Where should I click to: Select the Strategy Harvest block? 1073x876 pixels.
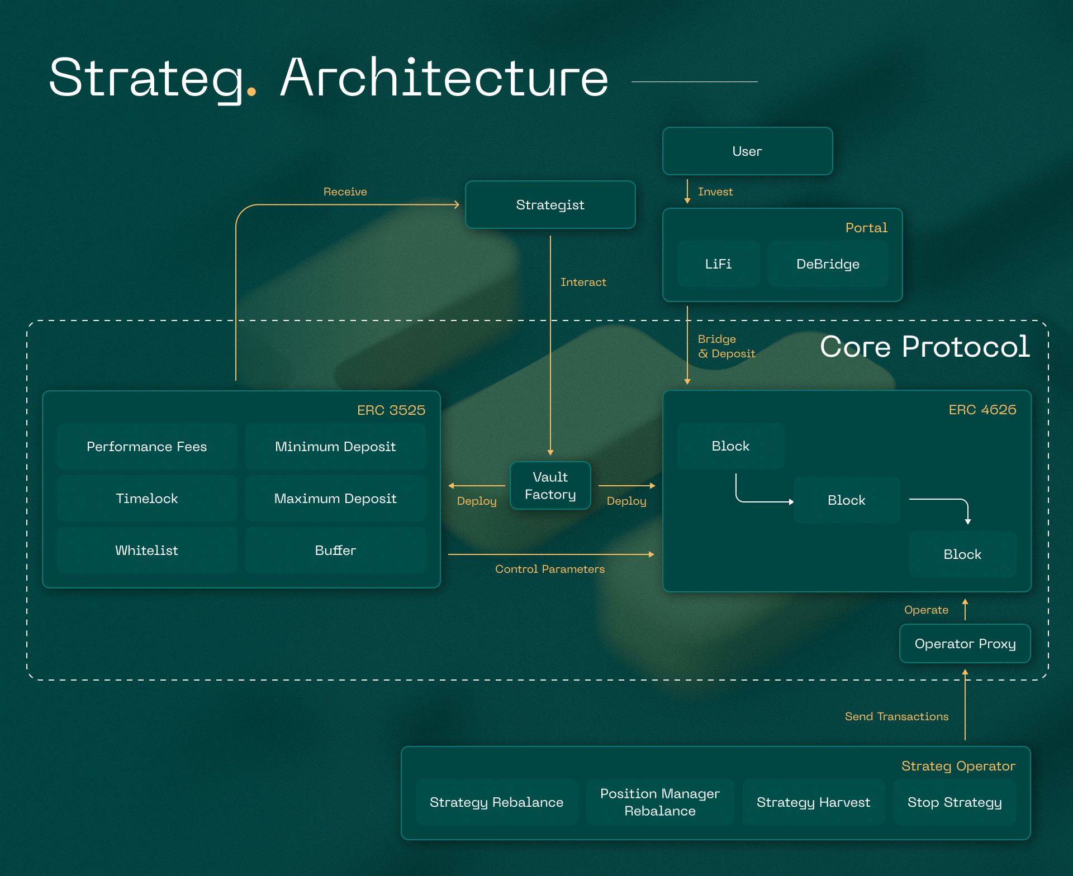click(813, 802)
